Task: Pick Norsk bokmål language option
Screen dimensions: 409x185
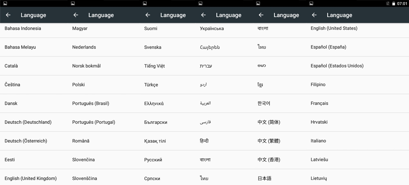Action: pos(86,66)
